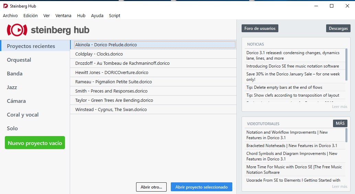
Task: Open the Ayuda menu
Action: pos(97,15)
